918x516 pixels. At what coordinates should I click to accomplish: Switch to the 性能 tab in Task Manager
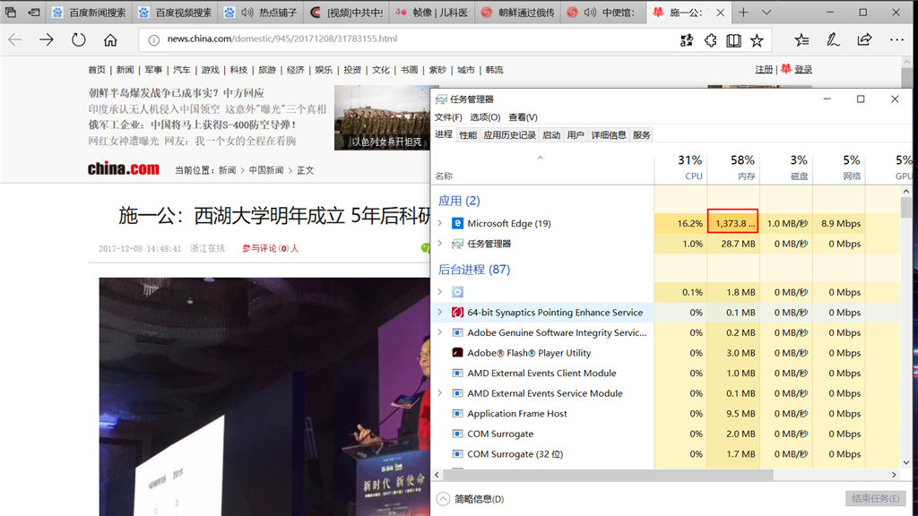(x=468, y=135)
